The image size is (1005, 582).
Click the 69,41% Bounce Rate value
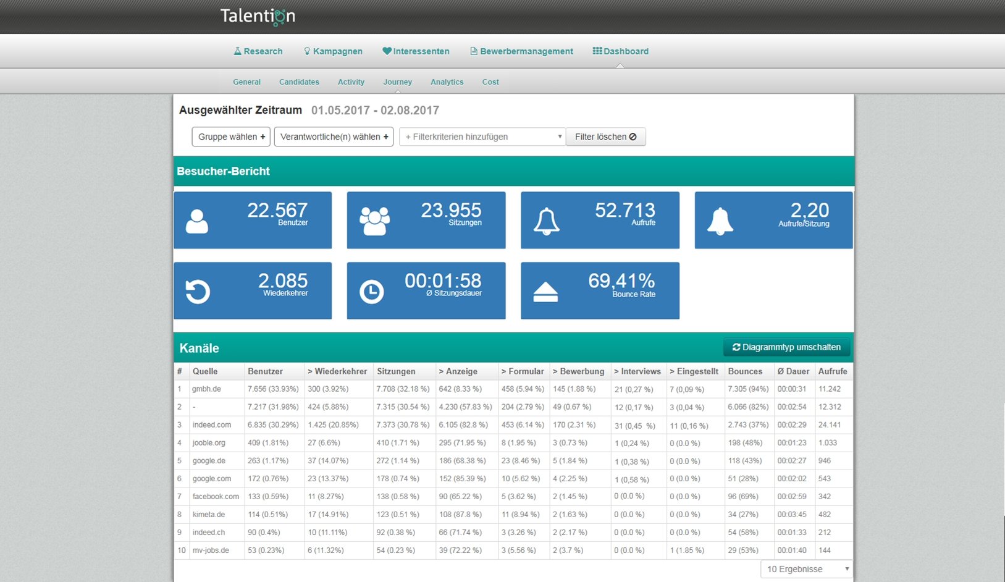pos(621,280)
